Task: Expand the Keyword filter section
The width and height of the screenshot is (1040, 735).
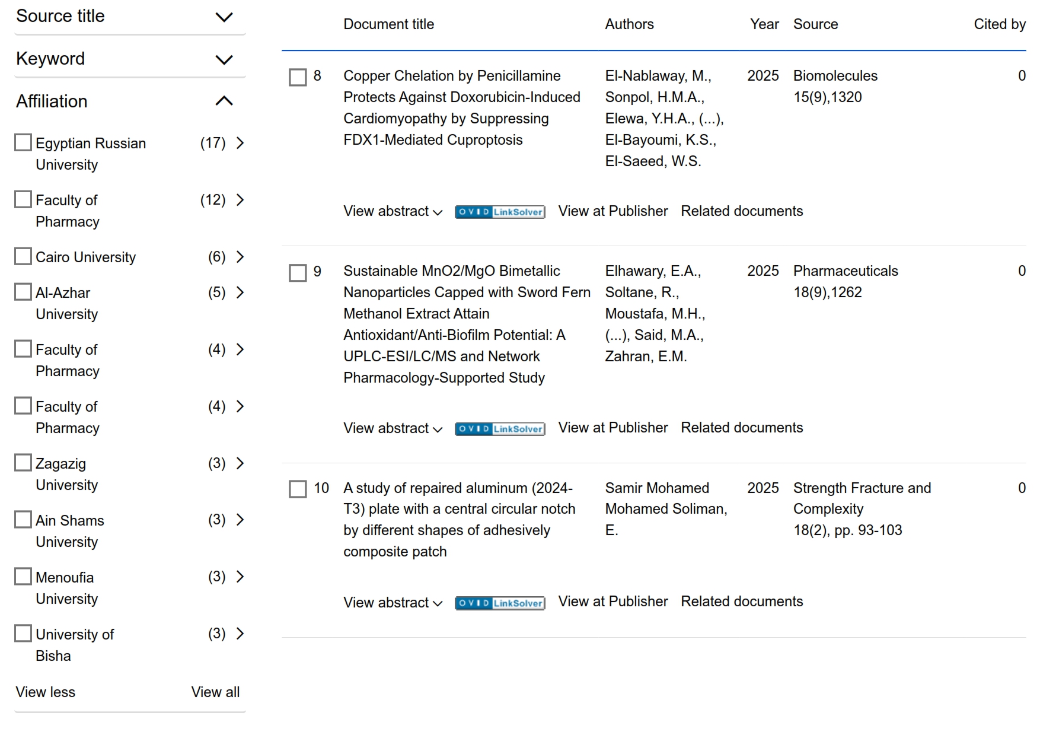Action: tap(224, 60)
